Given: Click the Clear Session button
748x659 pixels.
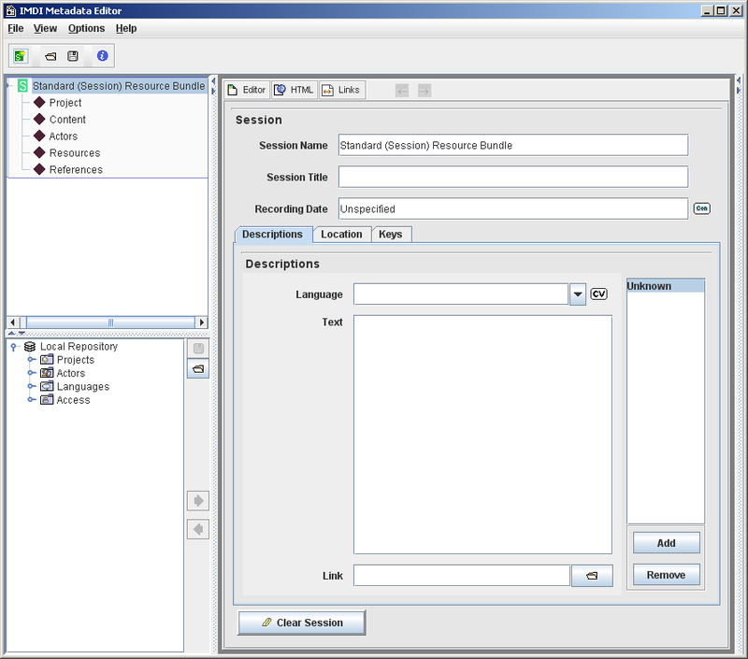Looking at the screenshot, I should 302,623.
